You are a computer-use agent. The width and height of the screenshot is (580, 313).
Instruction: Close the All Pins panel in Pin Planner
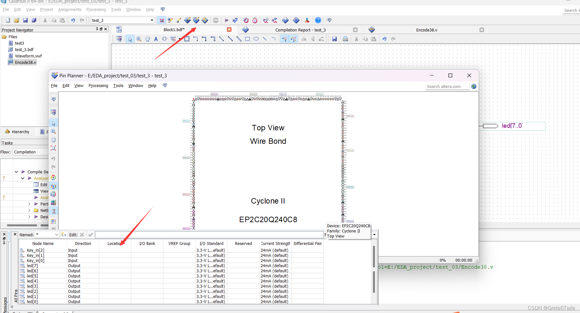click(15, 234)
